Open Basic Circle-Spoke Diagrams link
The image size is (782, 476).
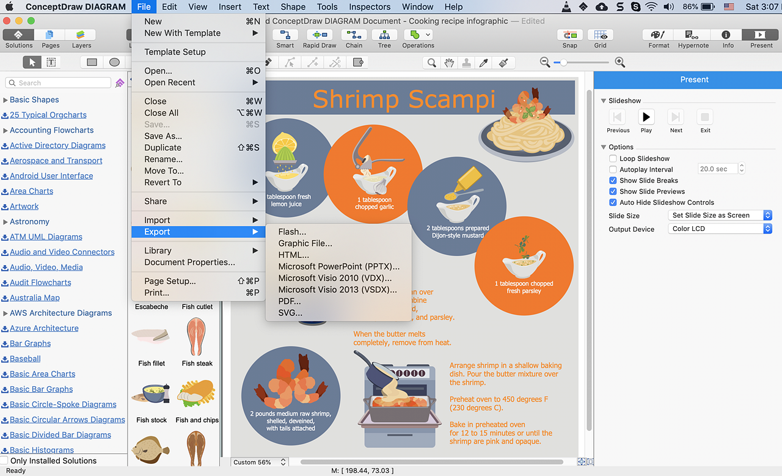click(63, 405)
